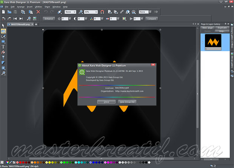234x168 pixels.
Task: Click New page in Page & Layer Gallery
Action: pos(208,28)
